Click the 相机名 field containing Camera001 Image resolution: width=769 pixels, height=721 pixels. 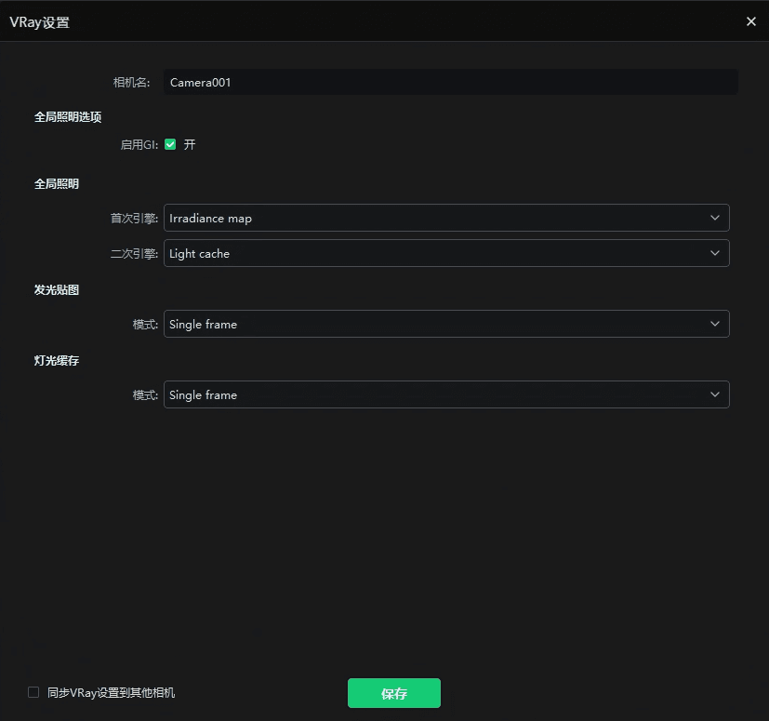point(450,82)
